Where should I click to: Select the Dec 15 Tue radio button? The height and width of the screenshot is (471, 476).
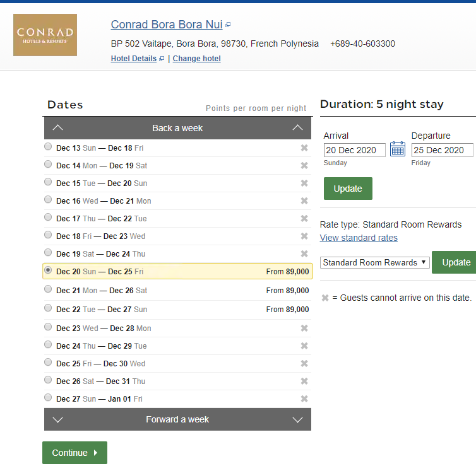[x=48, y=182]
